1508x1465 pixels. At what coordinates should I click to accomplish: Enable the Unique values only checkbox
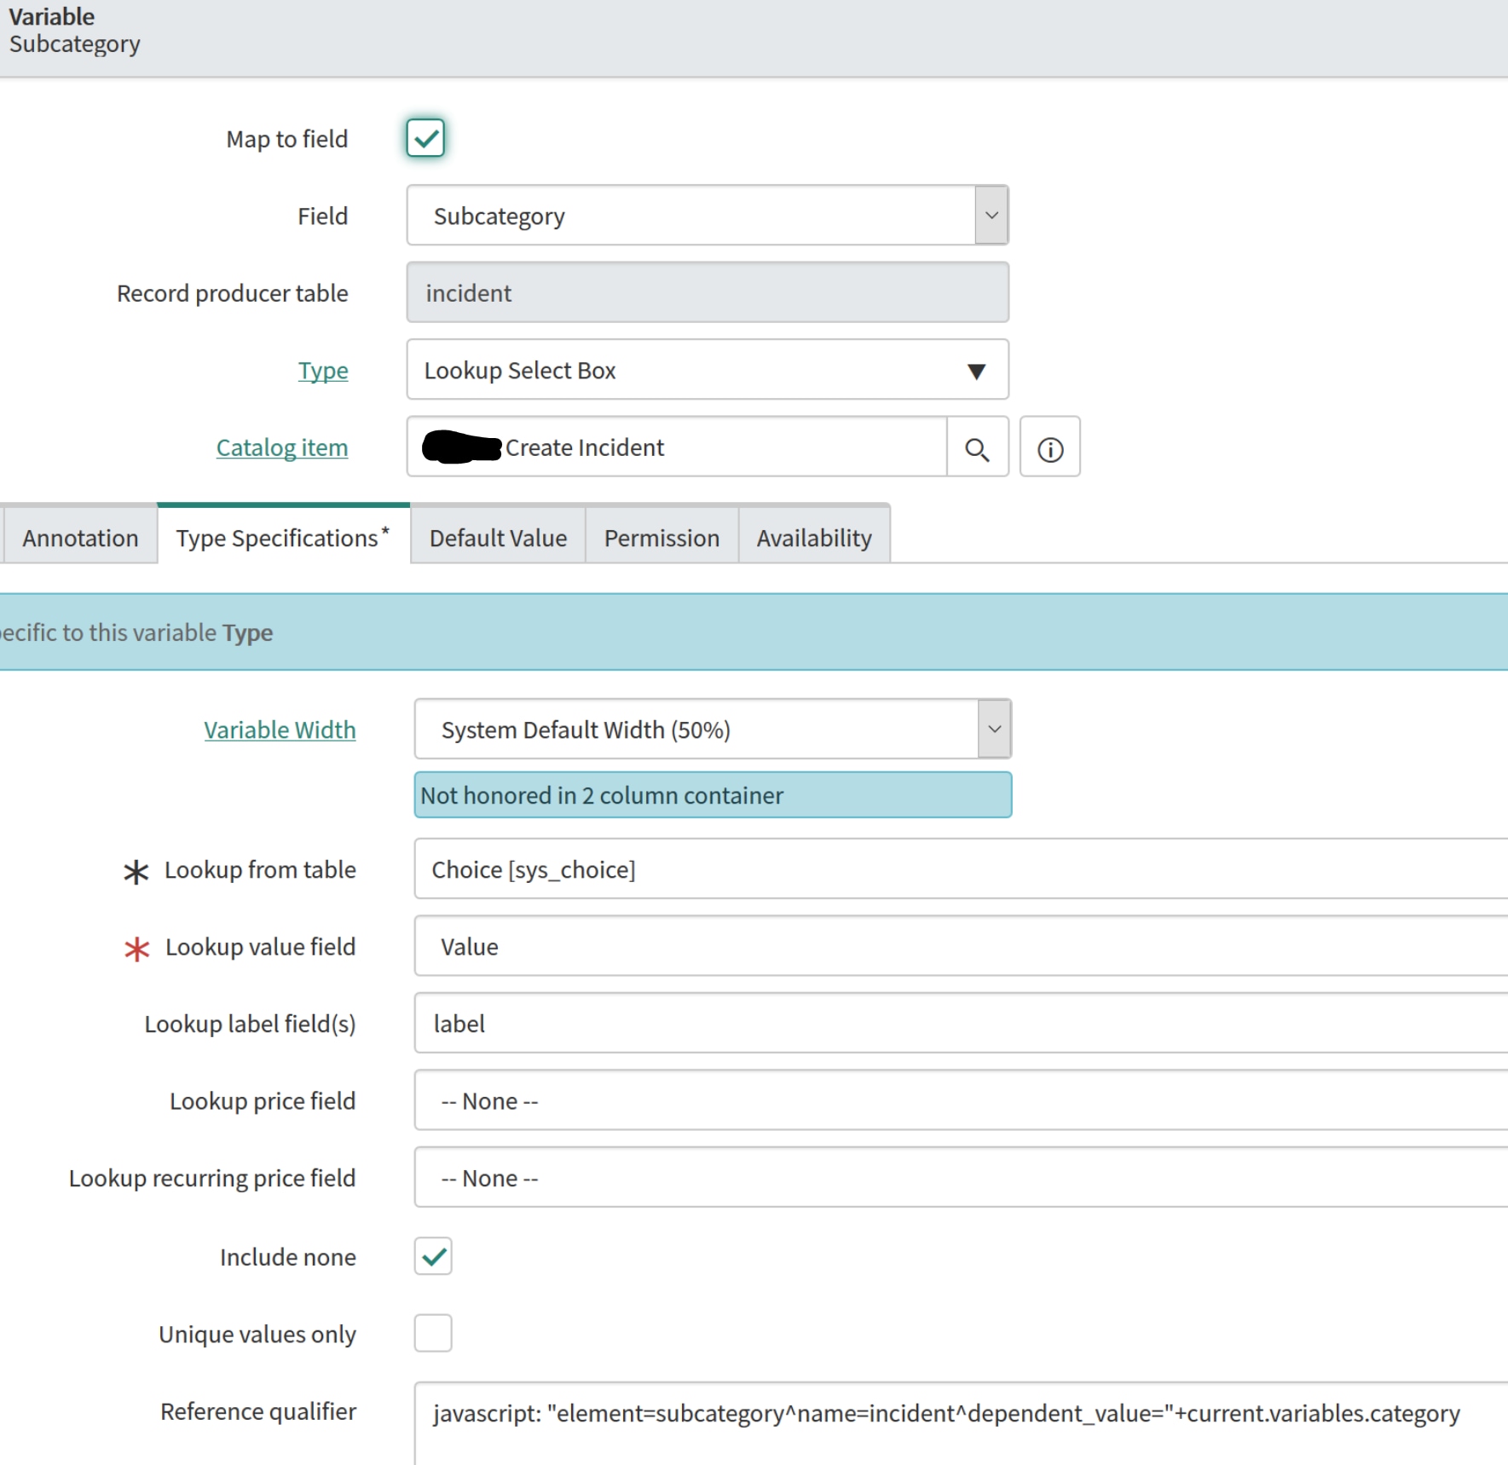point(432,1333)
